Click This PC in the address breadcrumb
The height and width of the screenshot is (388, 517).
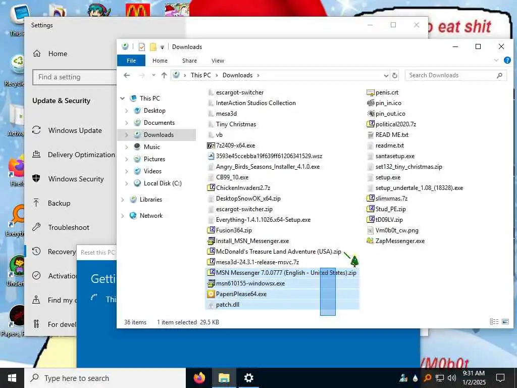point(200,75)
